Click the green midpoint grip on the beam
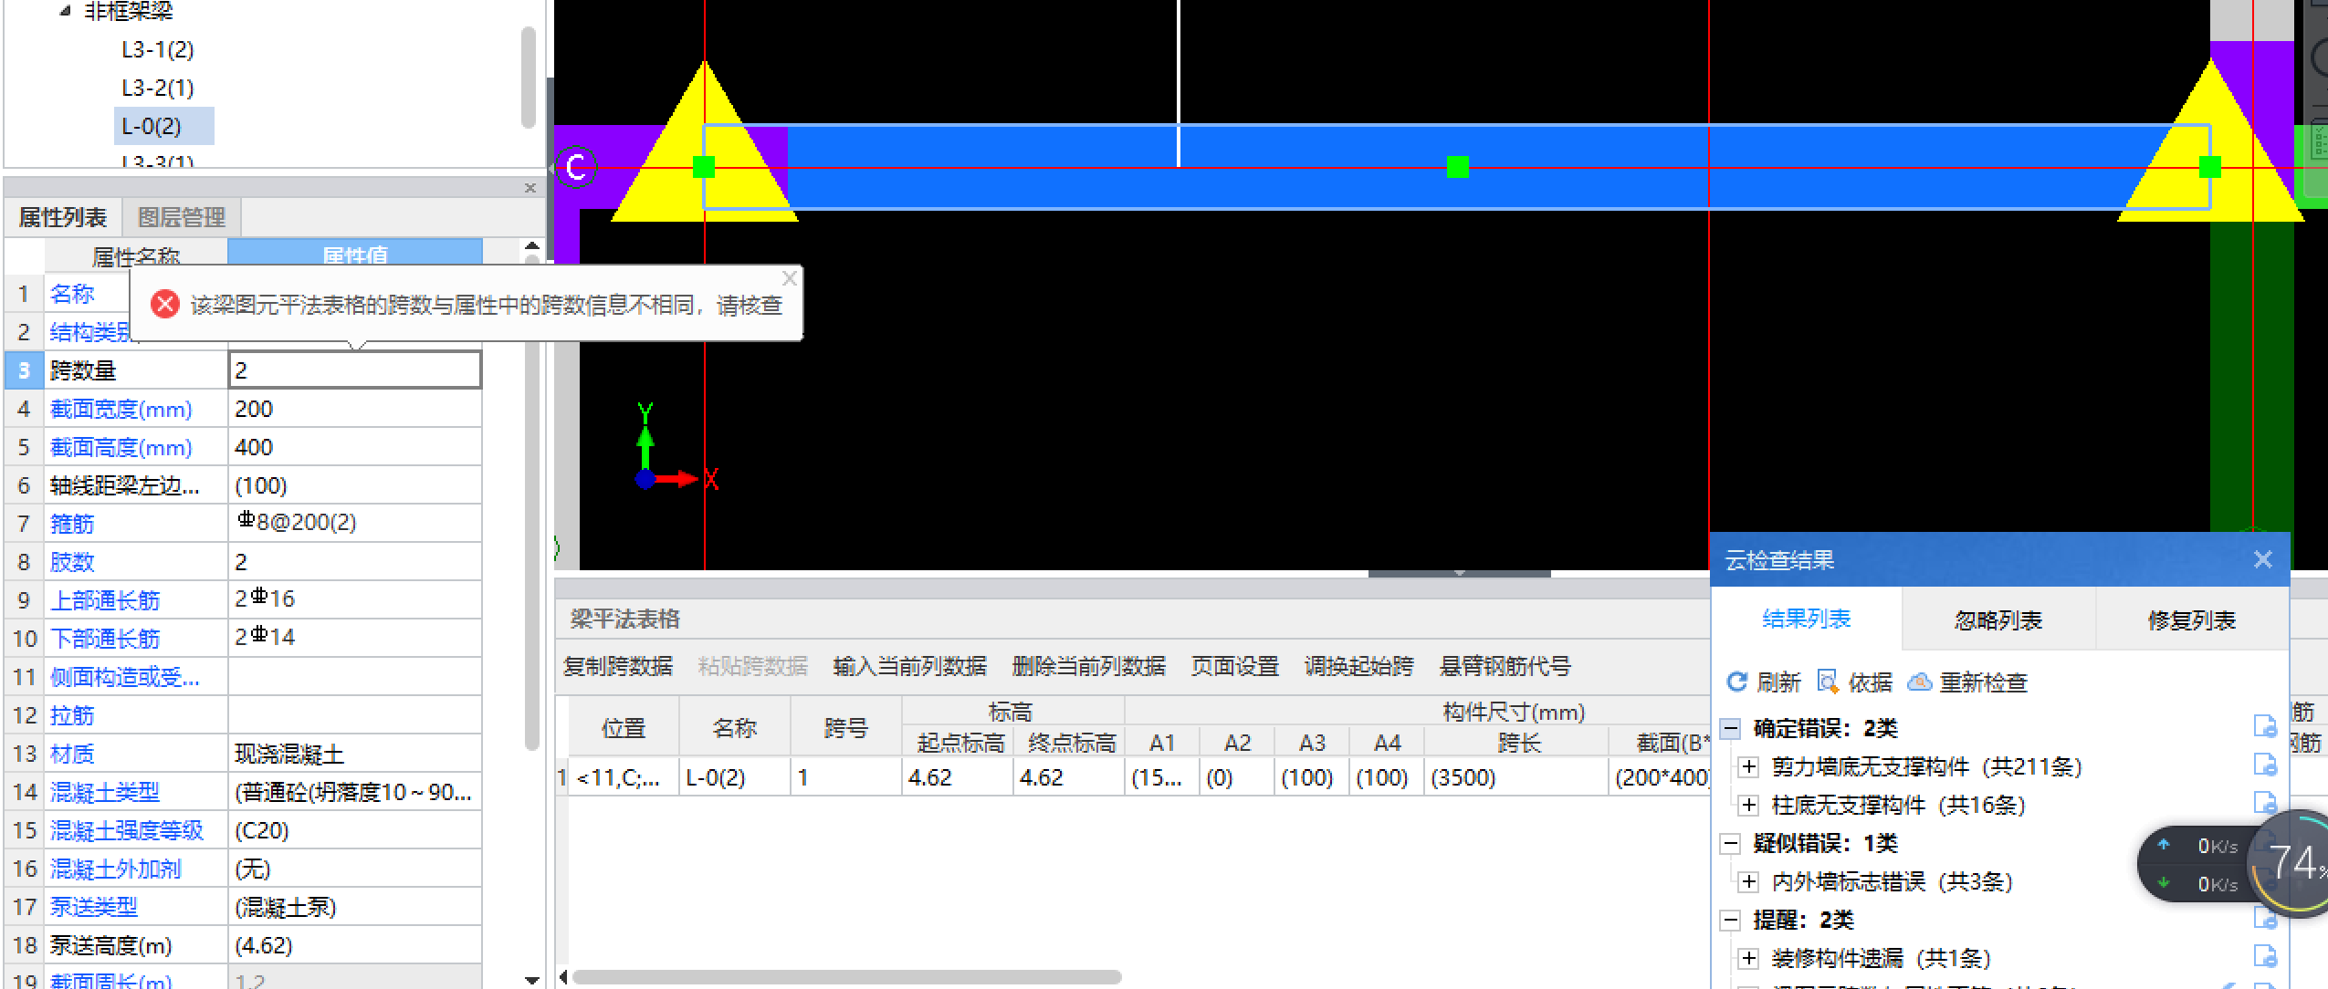Image resolution: width=2328 pixels, height=989 pixels. 1458,167
